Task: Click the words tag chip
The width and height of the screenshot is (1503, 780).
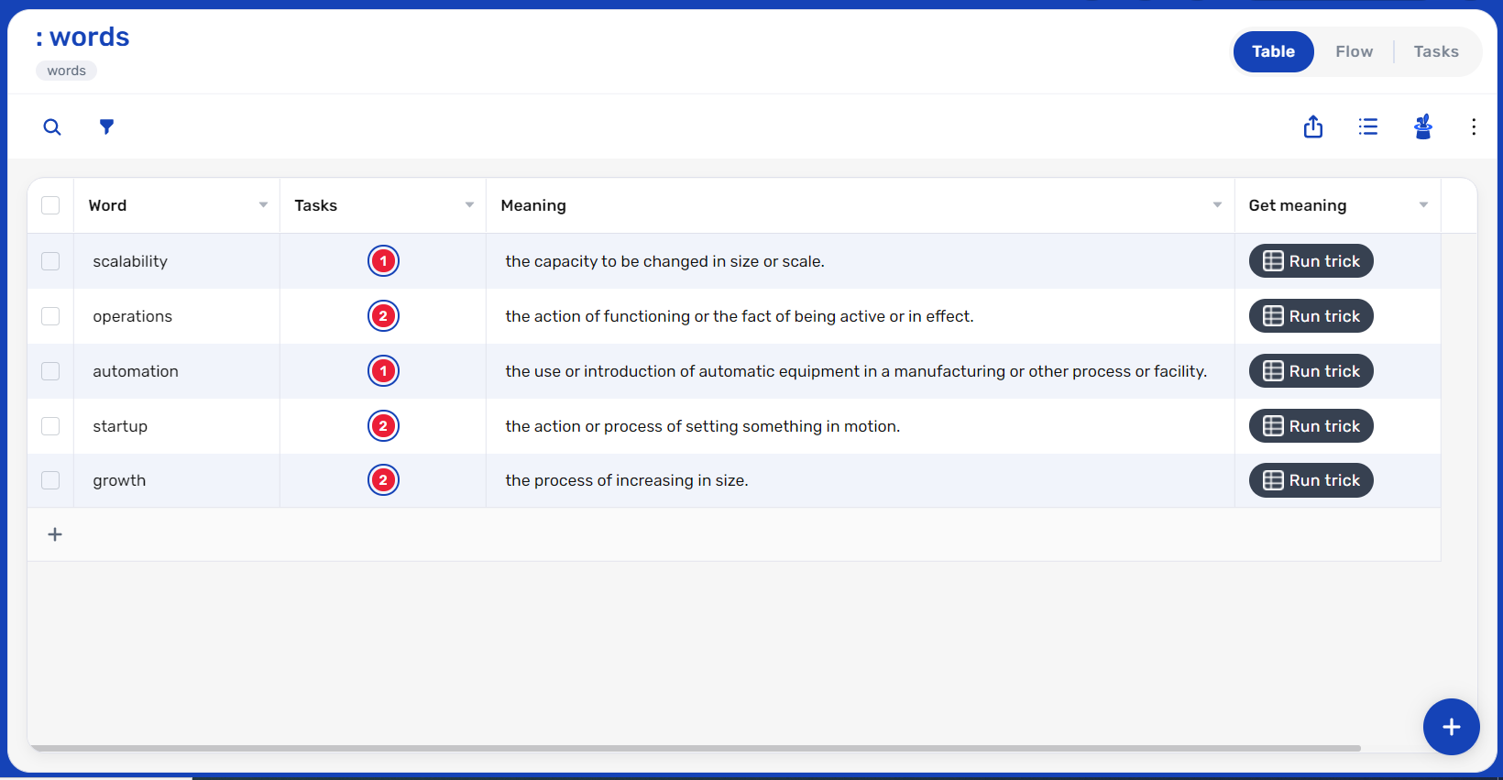Action: pos(66,71)
